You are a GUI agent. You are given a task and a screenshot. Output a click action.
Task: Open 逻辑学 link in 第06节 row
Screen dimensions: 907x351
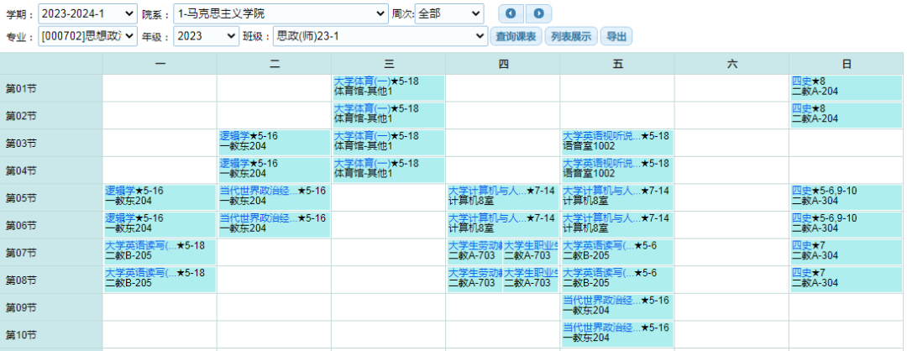[120, 218]
